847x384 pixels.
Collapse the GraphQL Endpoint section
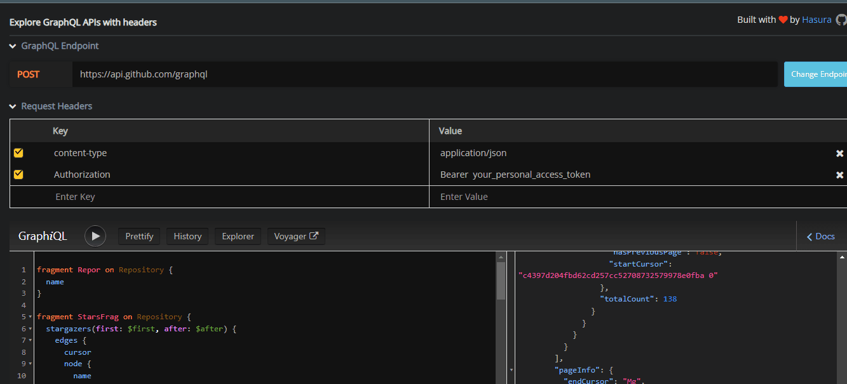[x=13, y=46]
